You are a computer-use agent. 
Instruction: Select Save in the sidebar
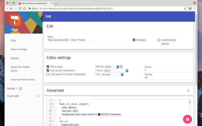13,41
